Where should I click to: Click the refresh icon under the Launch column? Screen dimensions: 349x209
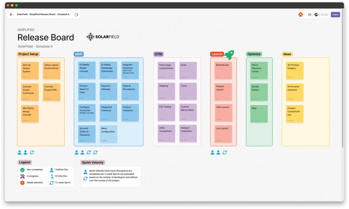pyautogui.click(x=225, y=152)
